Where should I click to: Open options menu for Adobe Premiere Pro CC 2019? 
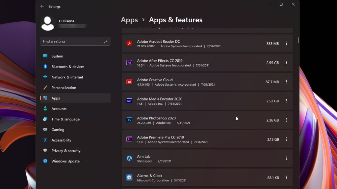(286, 139)
